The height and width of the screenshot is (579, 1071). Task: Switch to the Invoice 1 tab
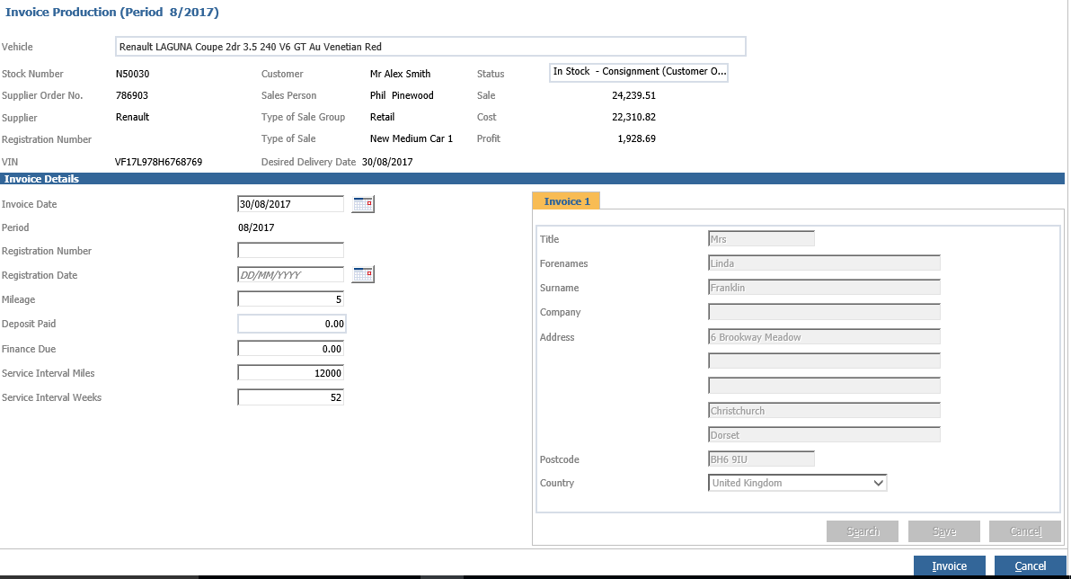coord(566,201)
